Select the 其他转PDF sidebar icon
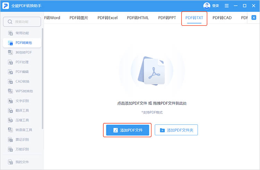This screenshot has height=170, width=260. pyautogui.click(x=10, y=53)
